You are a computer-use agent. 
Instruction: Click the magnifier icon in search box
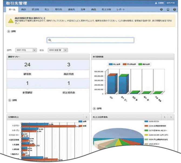[50, 40]
